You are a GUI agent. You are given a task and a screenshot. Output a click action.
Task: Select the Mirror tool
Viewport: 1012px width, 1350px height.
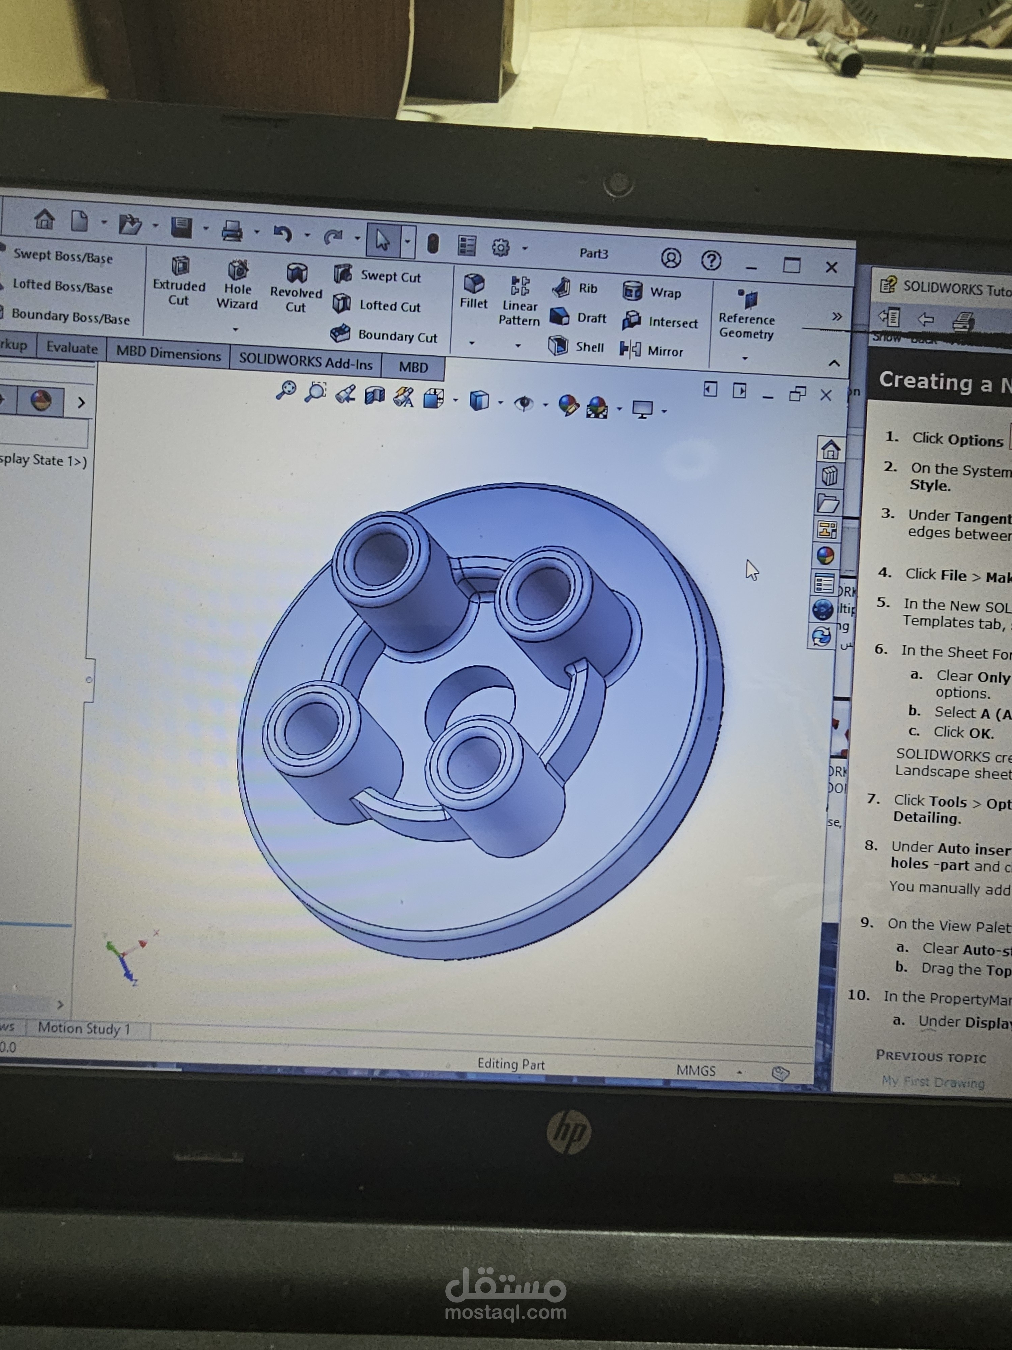pos(651,350)
